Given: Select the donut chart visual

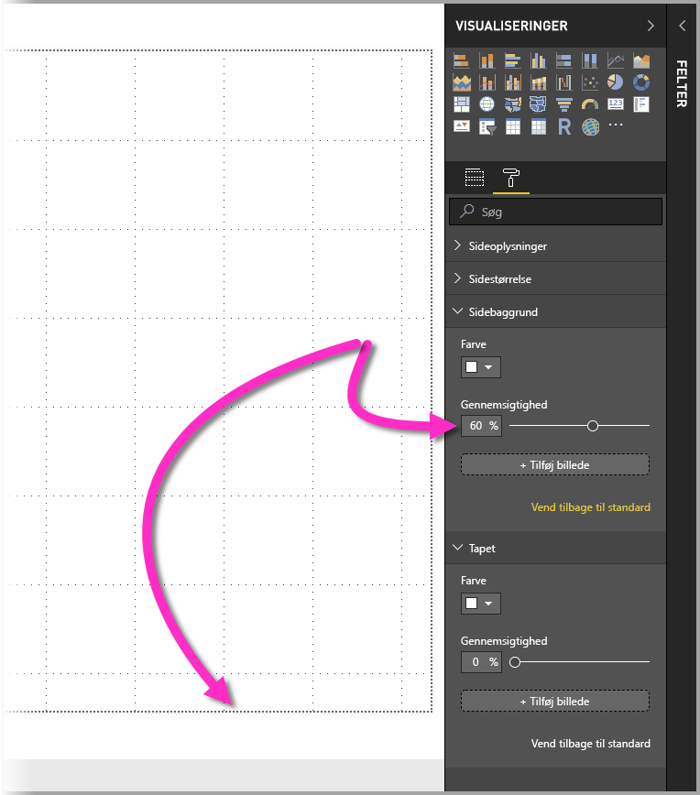Looking at the screenshot, I should tap(641, 82).
